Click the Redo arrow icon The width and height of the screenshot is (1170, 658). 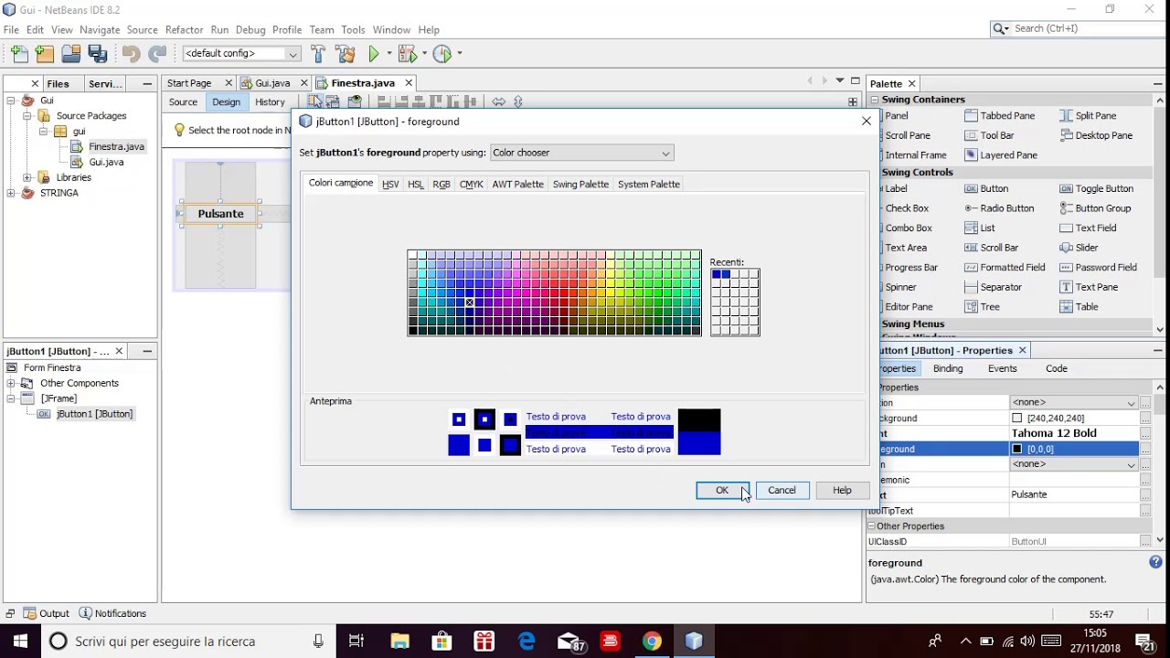[x=157, y=54]
